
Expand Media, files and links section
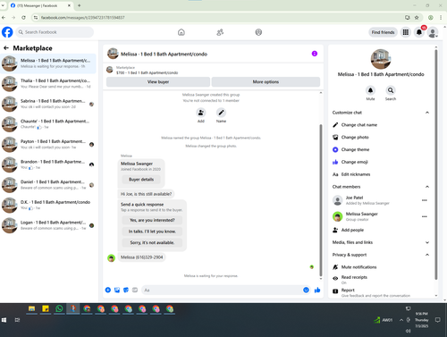(427, 242)
